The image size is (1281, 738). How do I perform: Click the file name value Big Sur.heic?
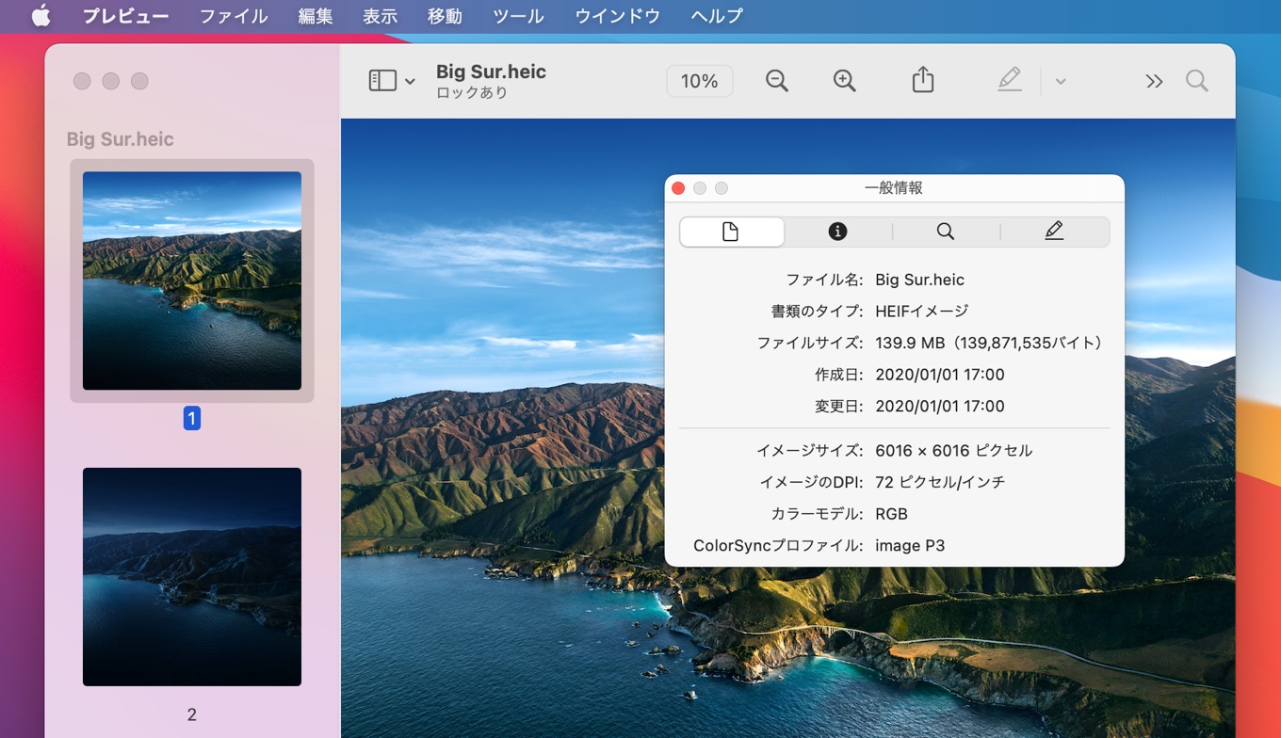(x=919, y=280)
